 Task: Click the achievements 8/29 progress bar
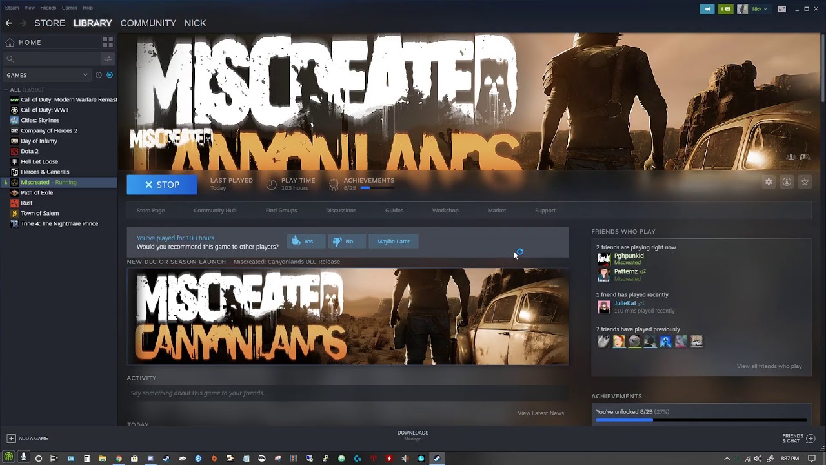(701, 420)
